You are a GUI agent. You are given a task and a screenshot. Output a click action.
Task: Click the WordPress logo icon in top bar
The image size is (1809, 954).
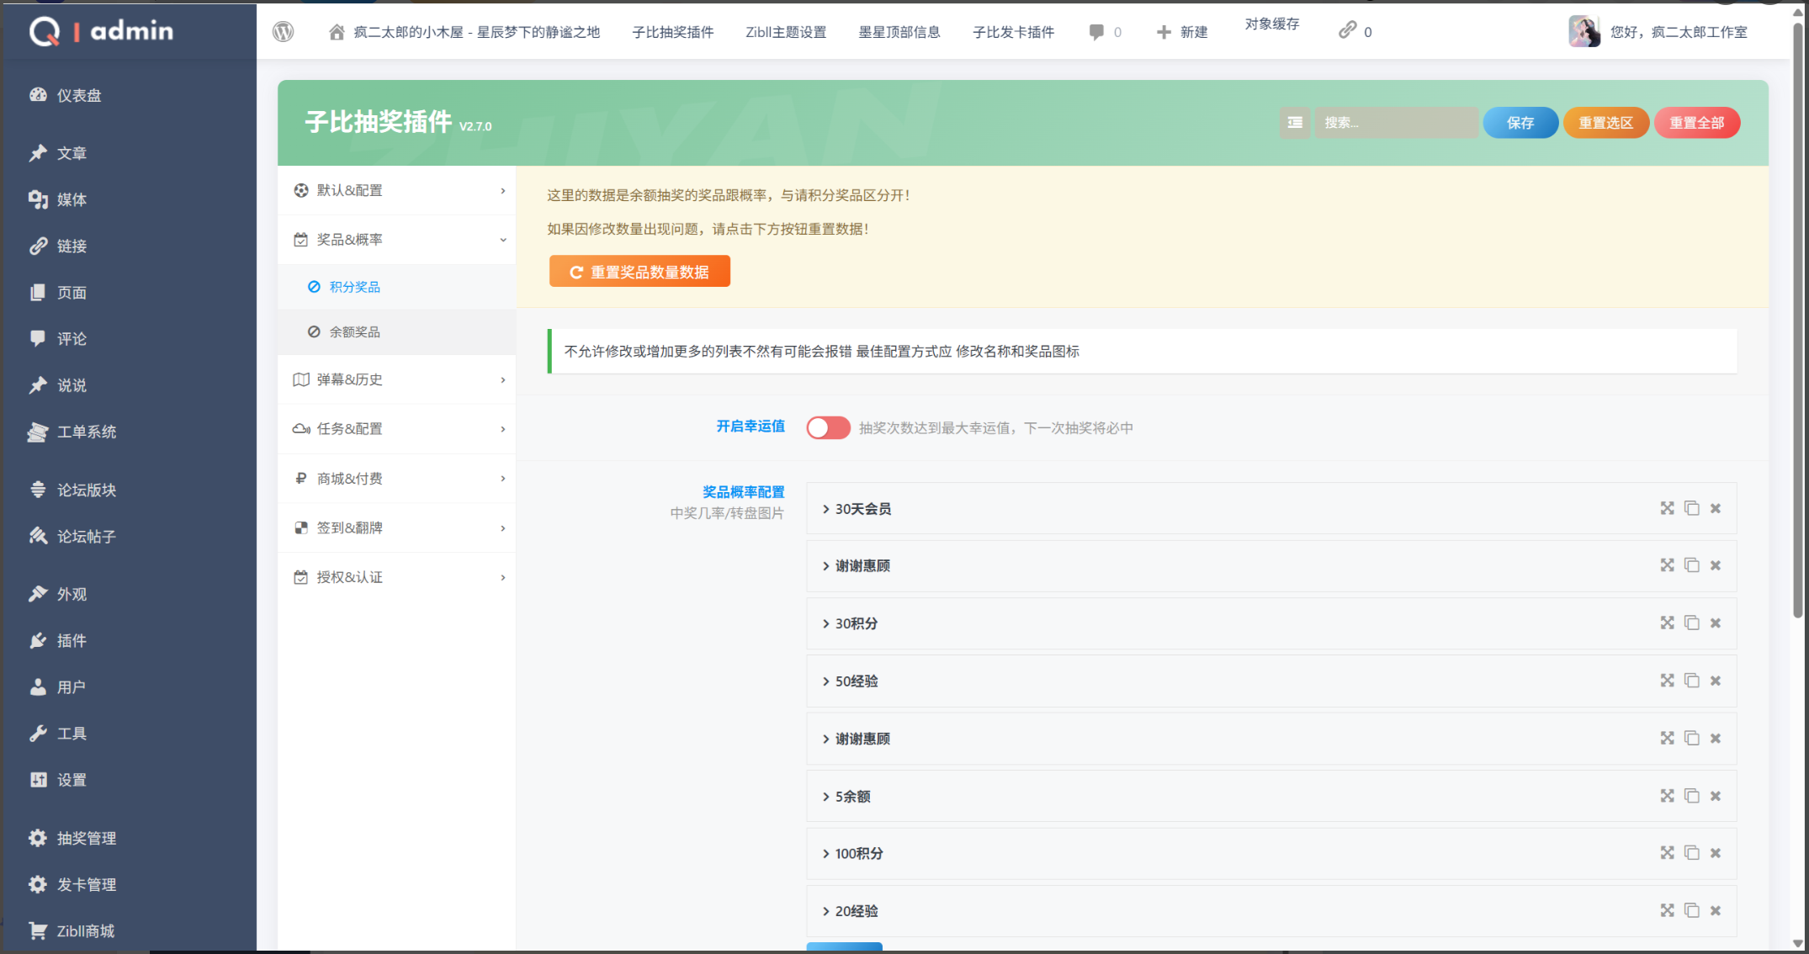[x=284, y=32]
